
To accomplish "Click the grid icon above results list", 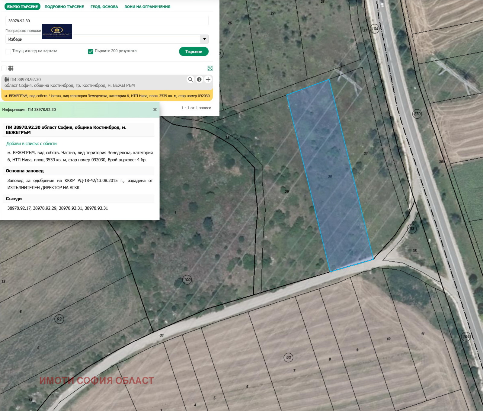I will pyautogui.click(x=11, y=68).
